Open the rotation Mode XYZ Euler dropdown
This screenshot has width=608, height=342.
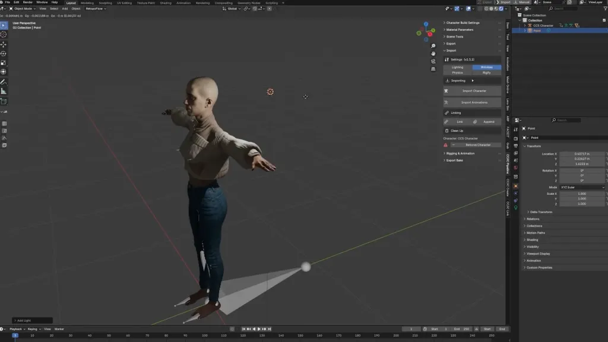pyautogui.click(x=582, y=187)
